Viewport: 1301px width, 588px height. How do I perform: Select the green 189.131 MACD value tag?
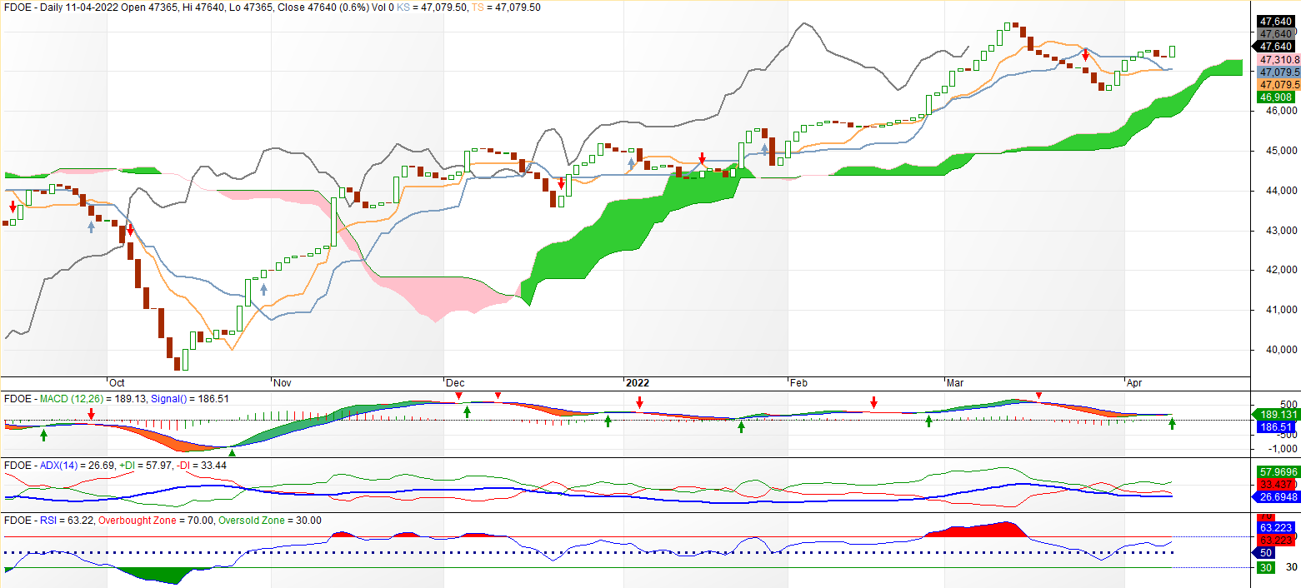(x=1278, y=414)
